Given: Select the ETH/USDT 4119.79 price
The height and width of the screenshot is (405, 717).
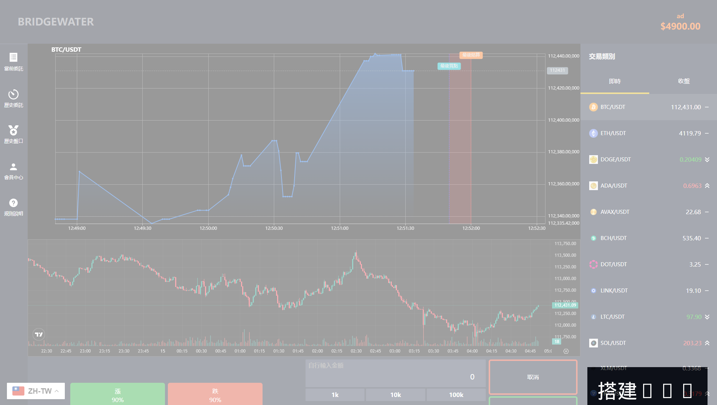Looking at the screenshot, I should [690, 133].
